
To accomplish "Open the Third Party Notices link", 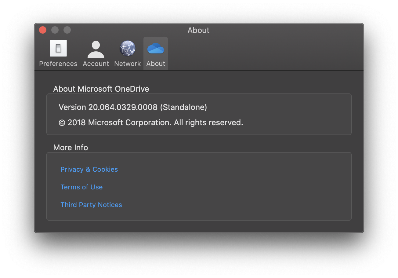I will (x=91, y=205).
